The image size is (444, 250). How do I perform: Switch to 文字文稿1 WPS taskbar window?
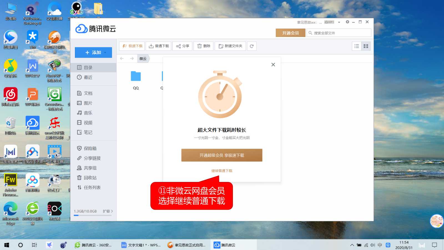tap(141, 245)
